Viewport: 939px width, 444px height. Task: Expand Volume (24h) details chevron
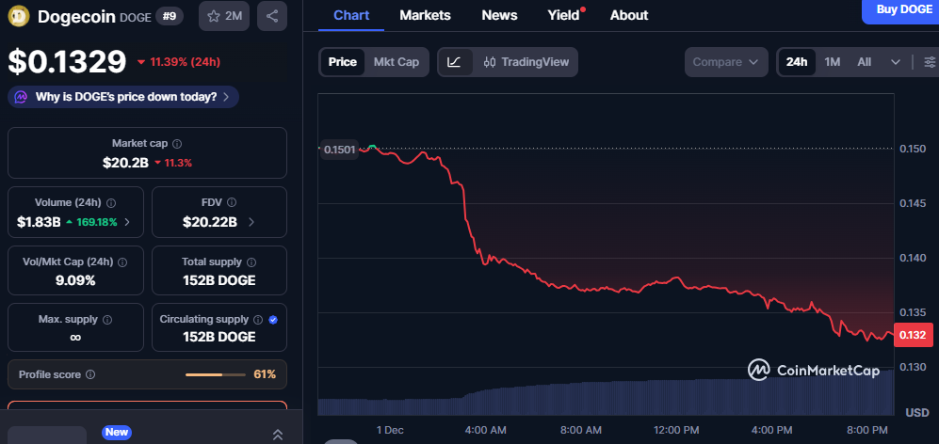coord(127,223)
